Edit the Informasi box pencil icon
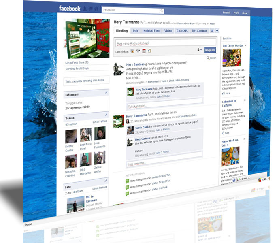277x243 pixels. point(106,92)
